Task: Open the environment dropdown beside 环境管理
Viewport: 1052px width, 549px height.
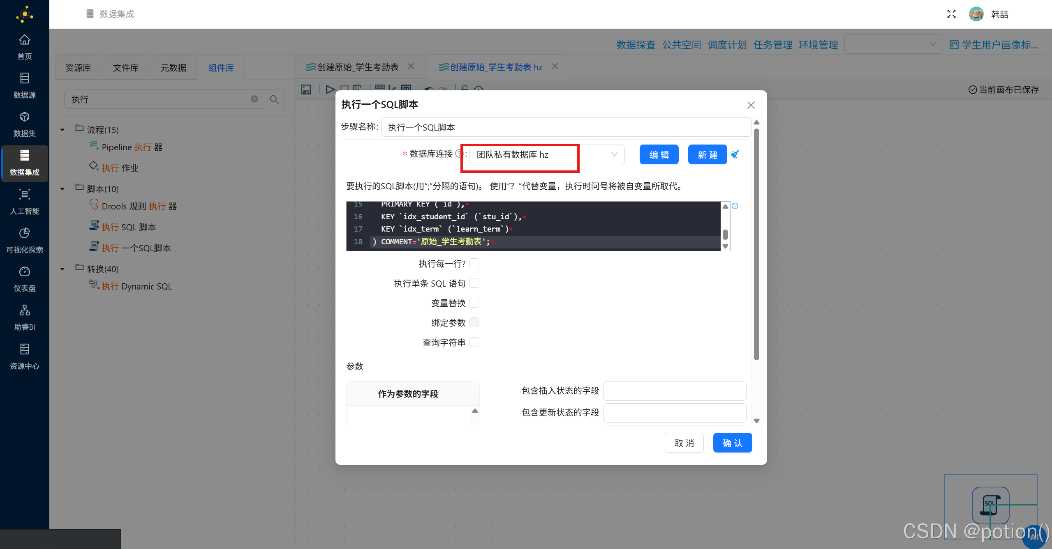Action: tap(893, 44)
